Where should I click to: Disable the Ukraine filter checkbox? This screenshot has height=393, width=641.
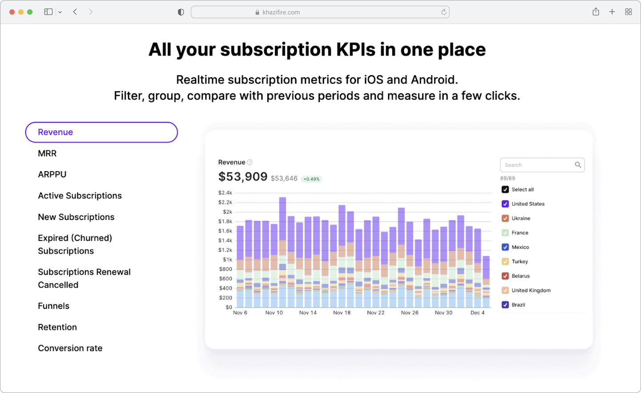(505, 218)
